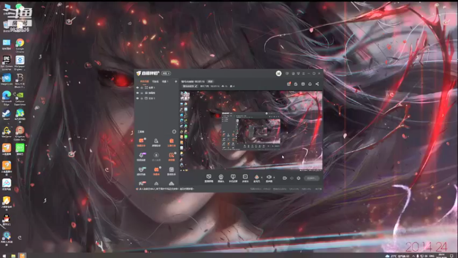Hide the third source layer via eye icon
This screenshot has height=258, width=458.
[x=137, y=98]
